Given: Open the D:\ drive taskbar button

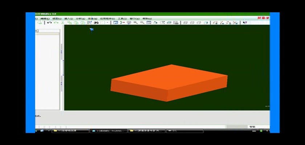Looking at the screenshot, I should [184, 131].
